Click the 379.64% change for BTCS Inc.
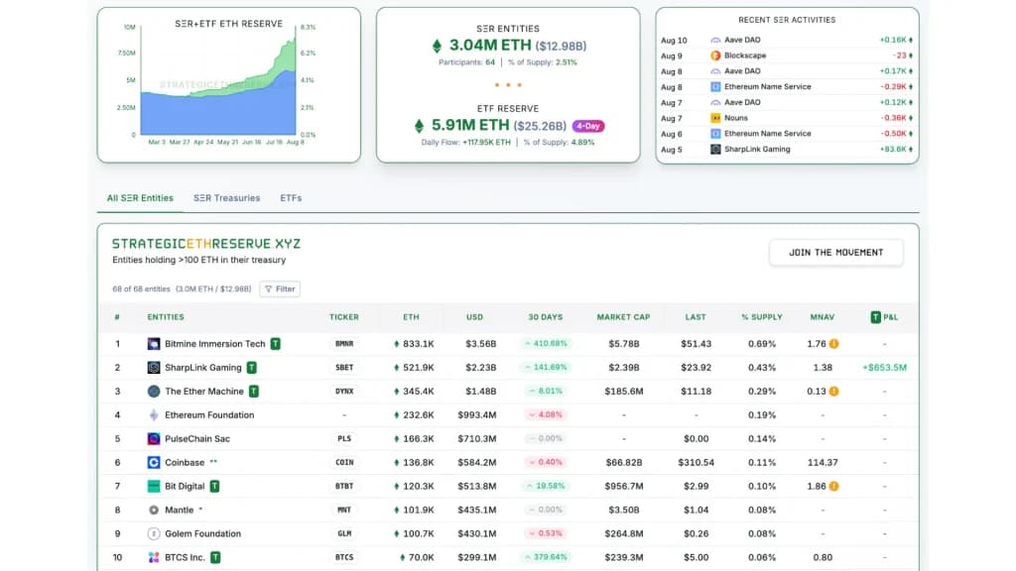 [x=546, y=557]
